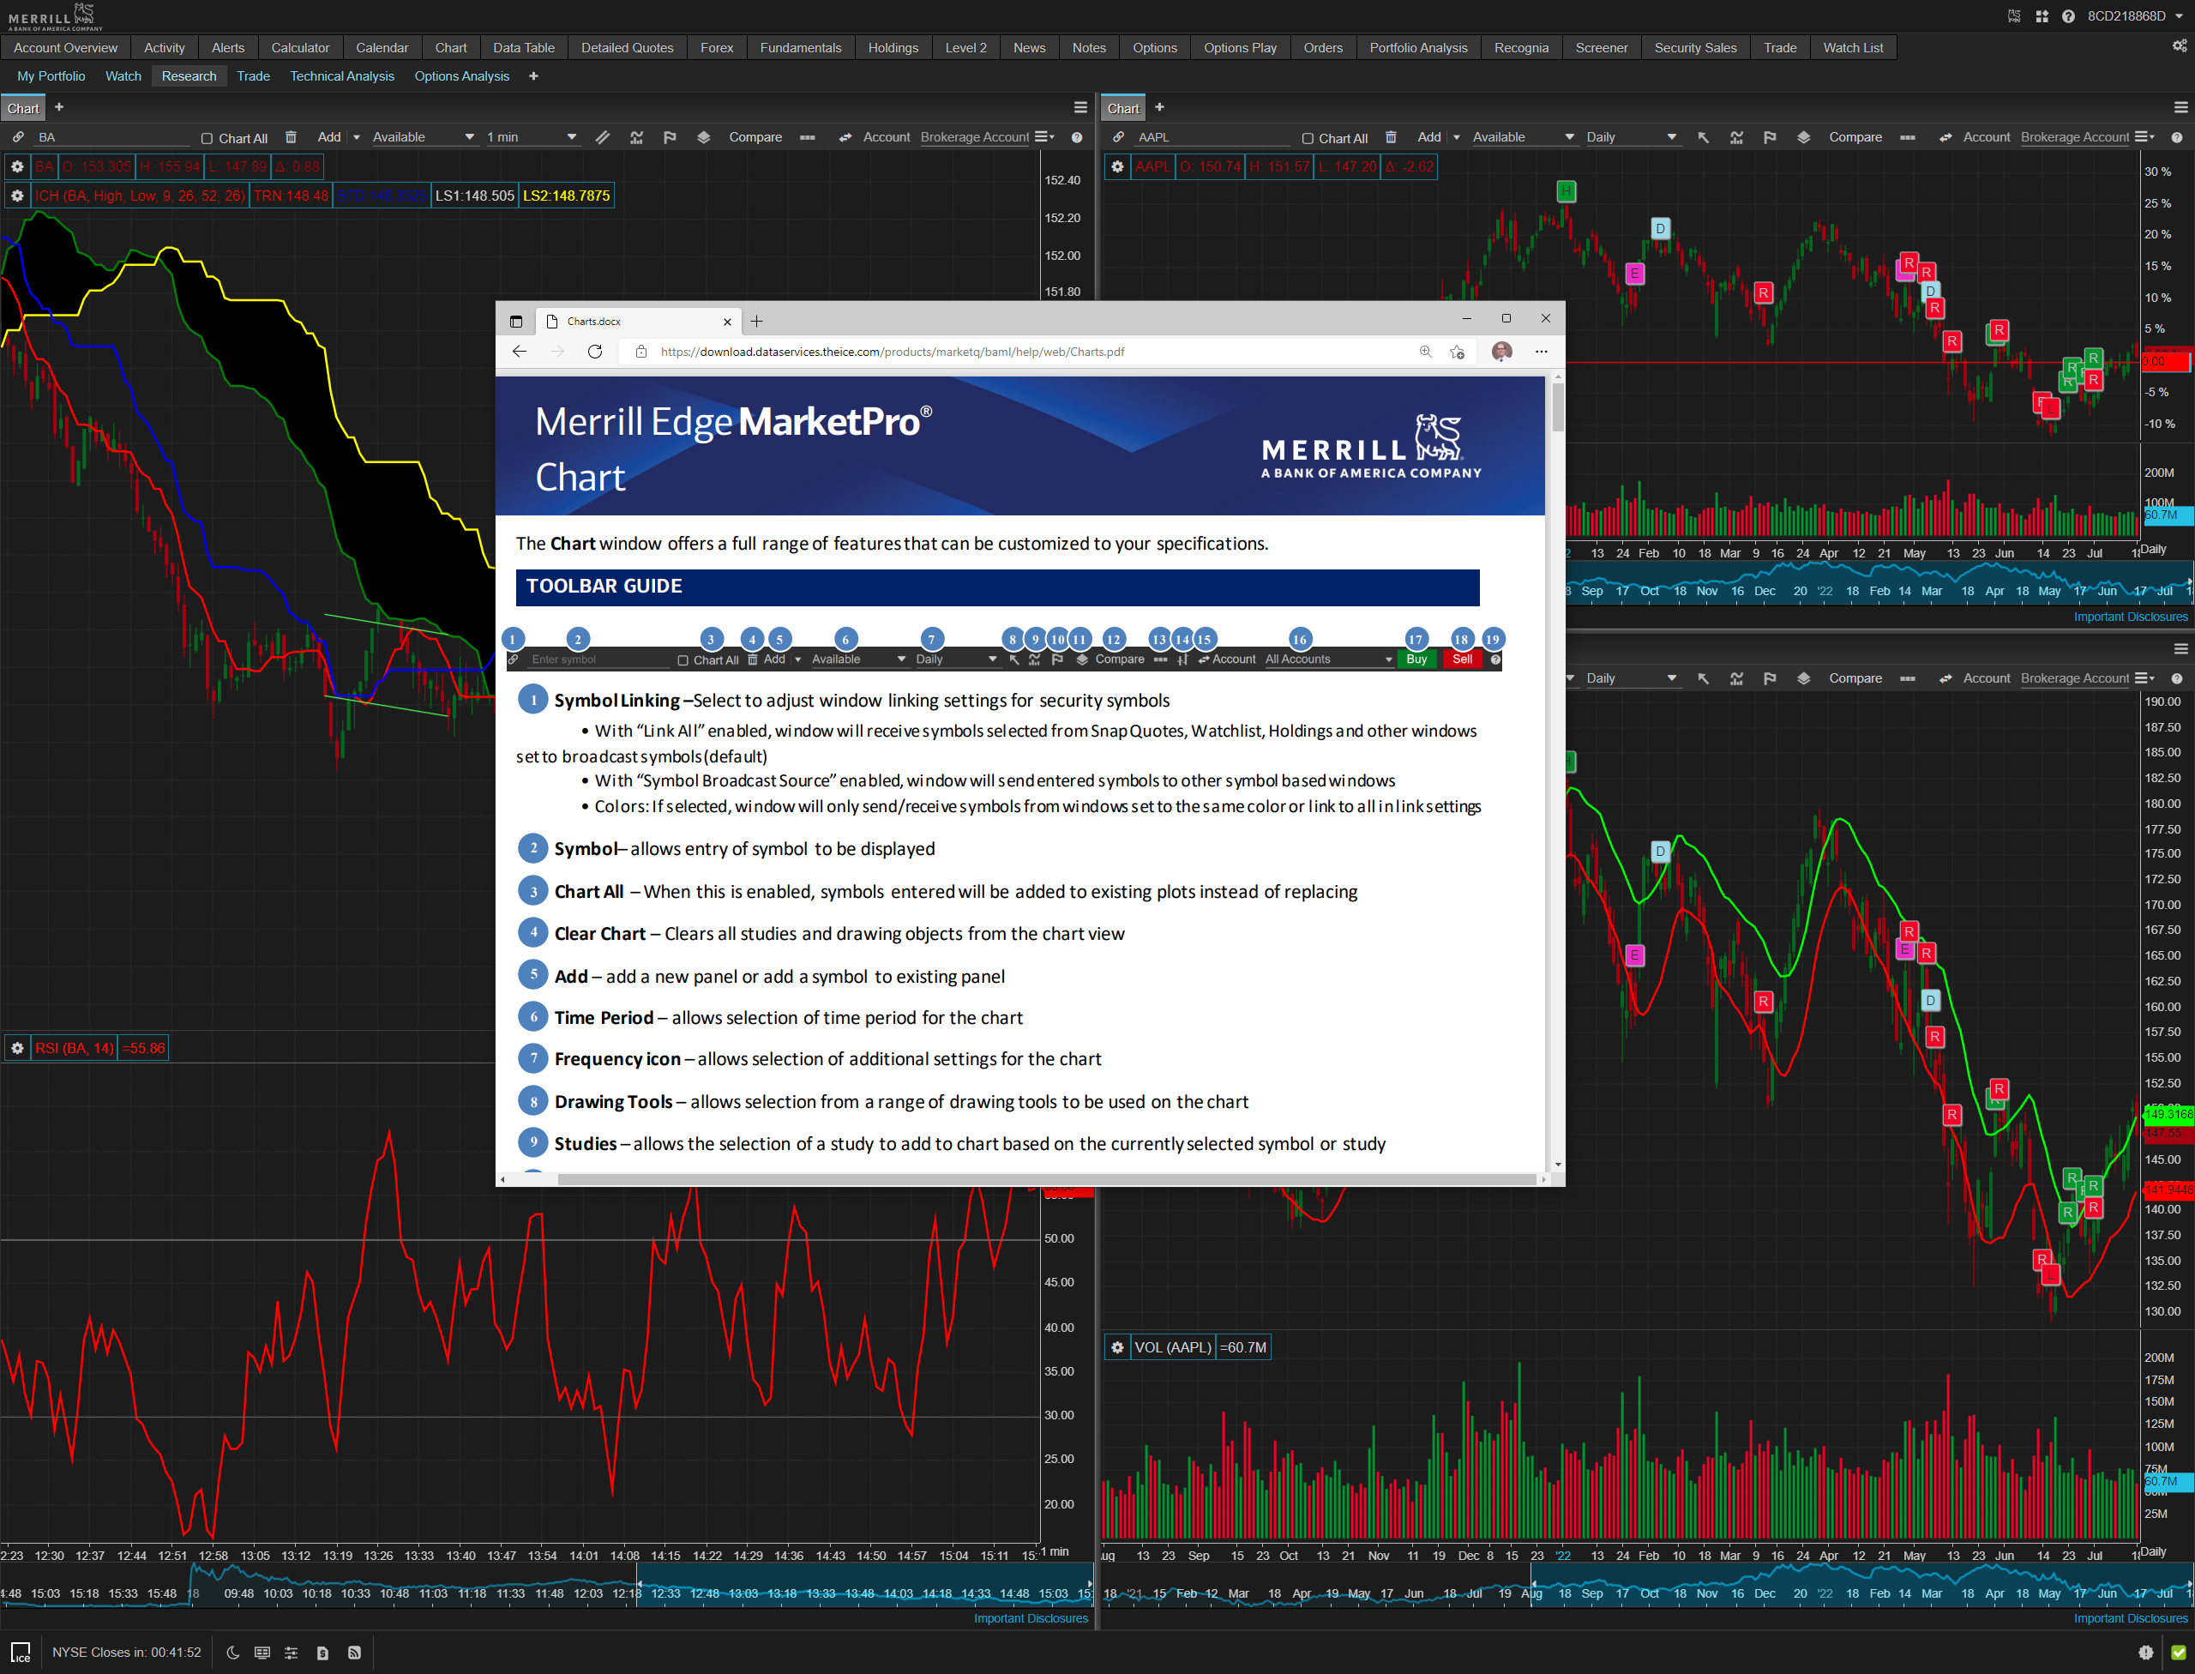Select the Watch List menu item
This screenshot has height=1674, width=2195.
point(1852,48)
